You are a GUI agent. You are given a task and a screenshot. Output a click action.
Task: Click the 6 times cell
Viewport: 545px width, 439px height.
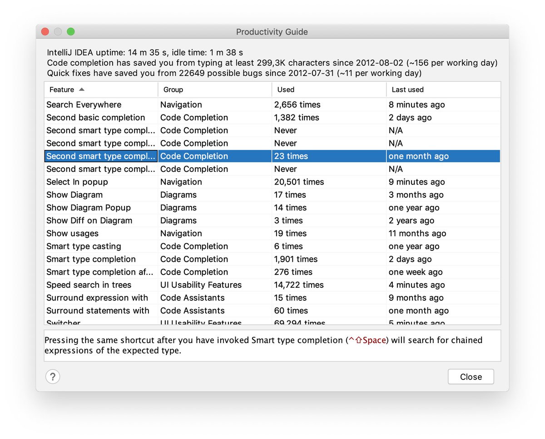point(329,246)
